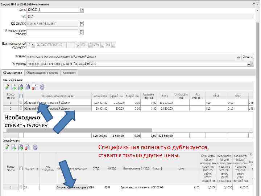The width and height of the screenshot is (261, 196).
Task: Click the right arrow of Финансирование horizontal scrollbar
Action: coord(251,130)
